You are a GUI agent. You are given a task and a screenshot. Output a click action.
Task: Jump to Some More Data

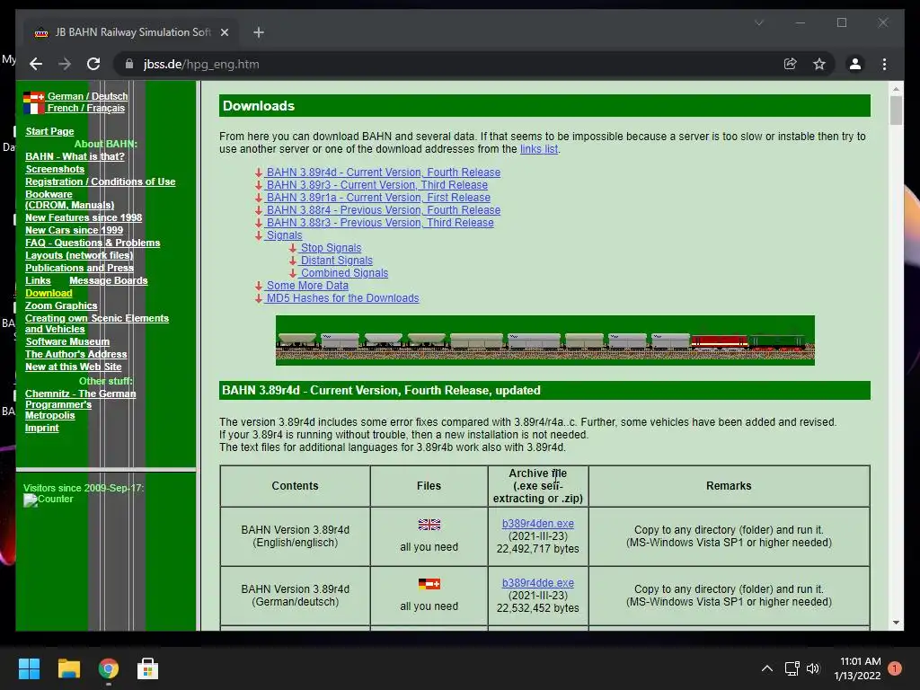point(307,286)
